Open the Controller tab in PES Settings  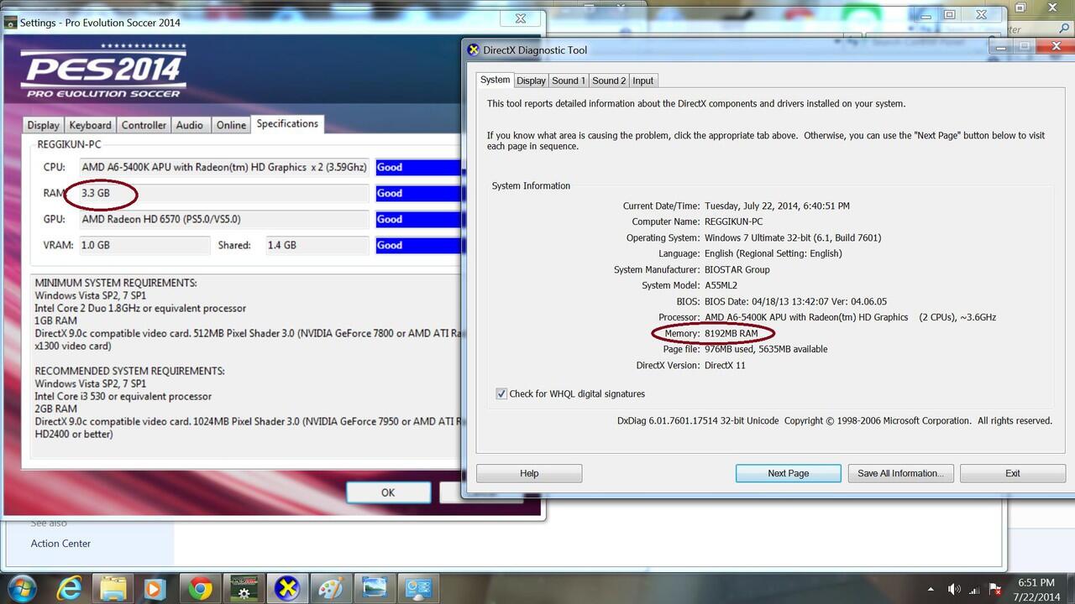[x=144, y=125]
